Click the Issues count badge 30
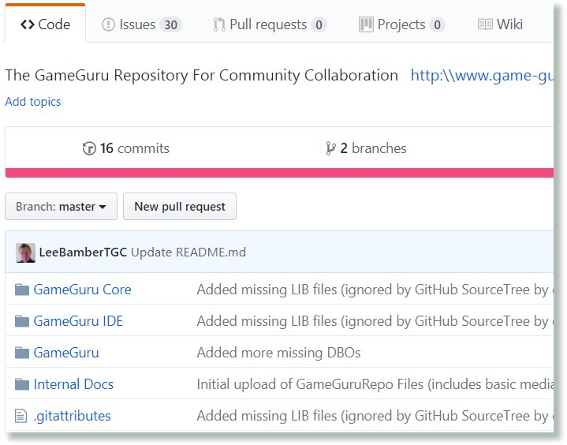The image size is (567, 445). [170, 25]
